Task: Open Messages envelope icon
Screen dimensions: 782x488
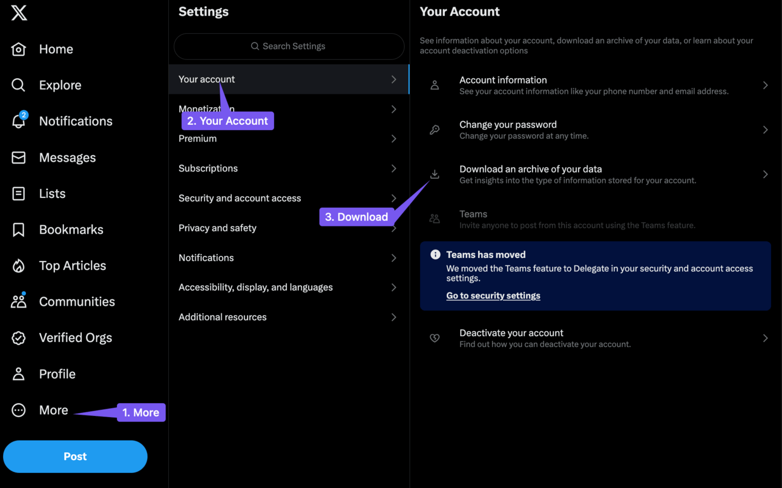Action: click(19, 157)
